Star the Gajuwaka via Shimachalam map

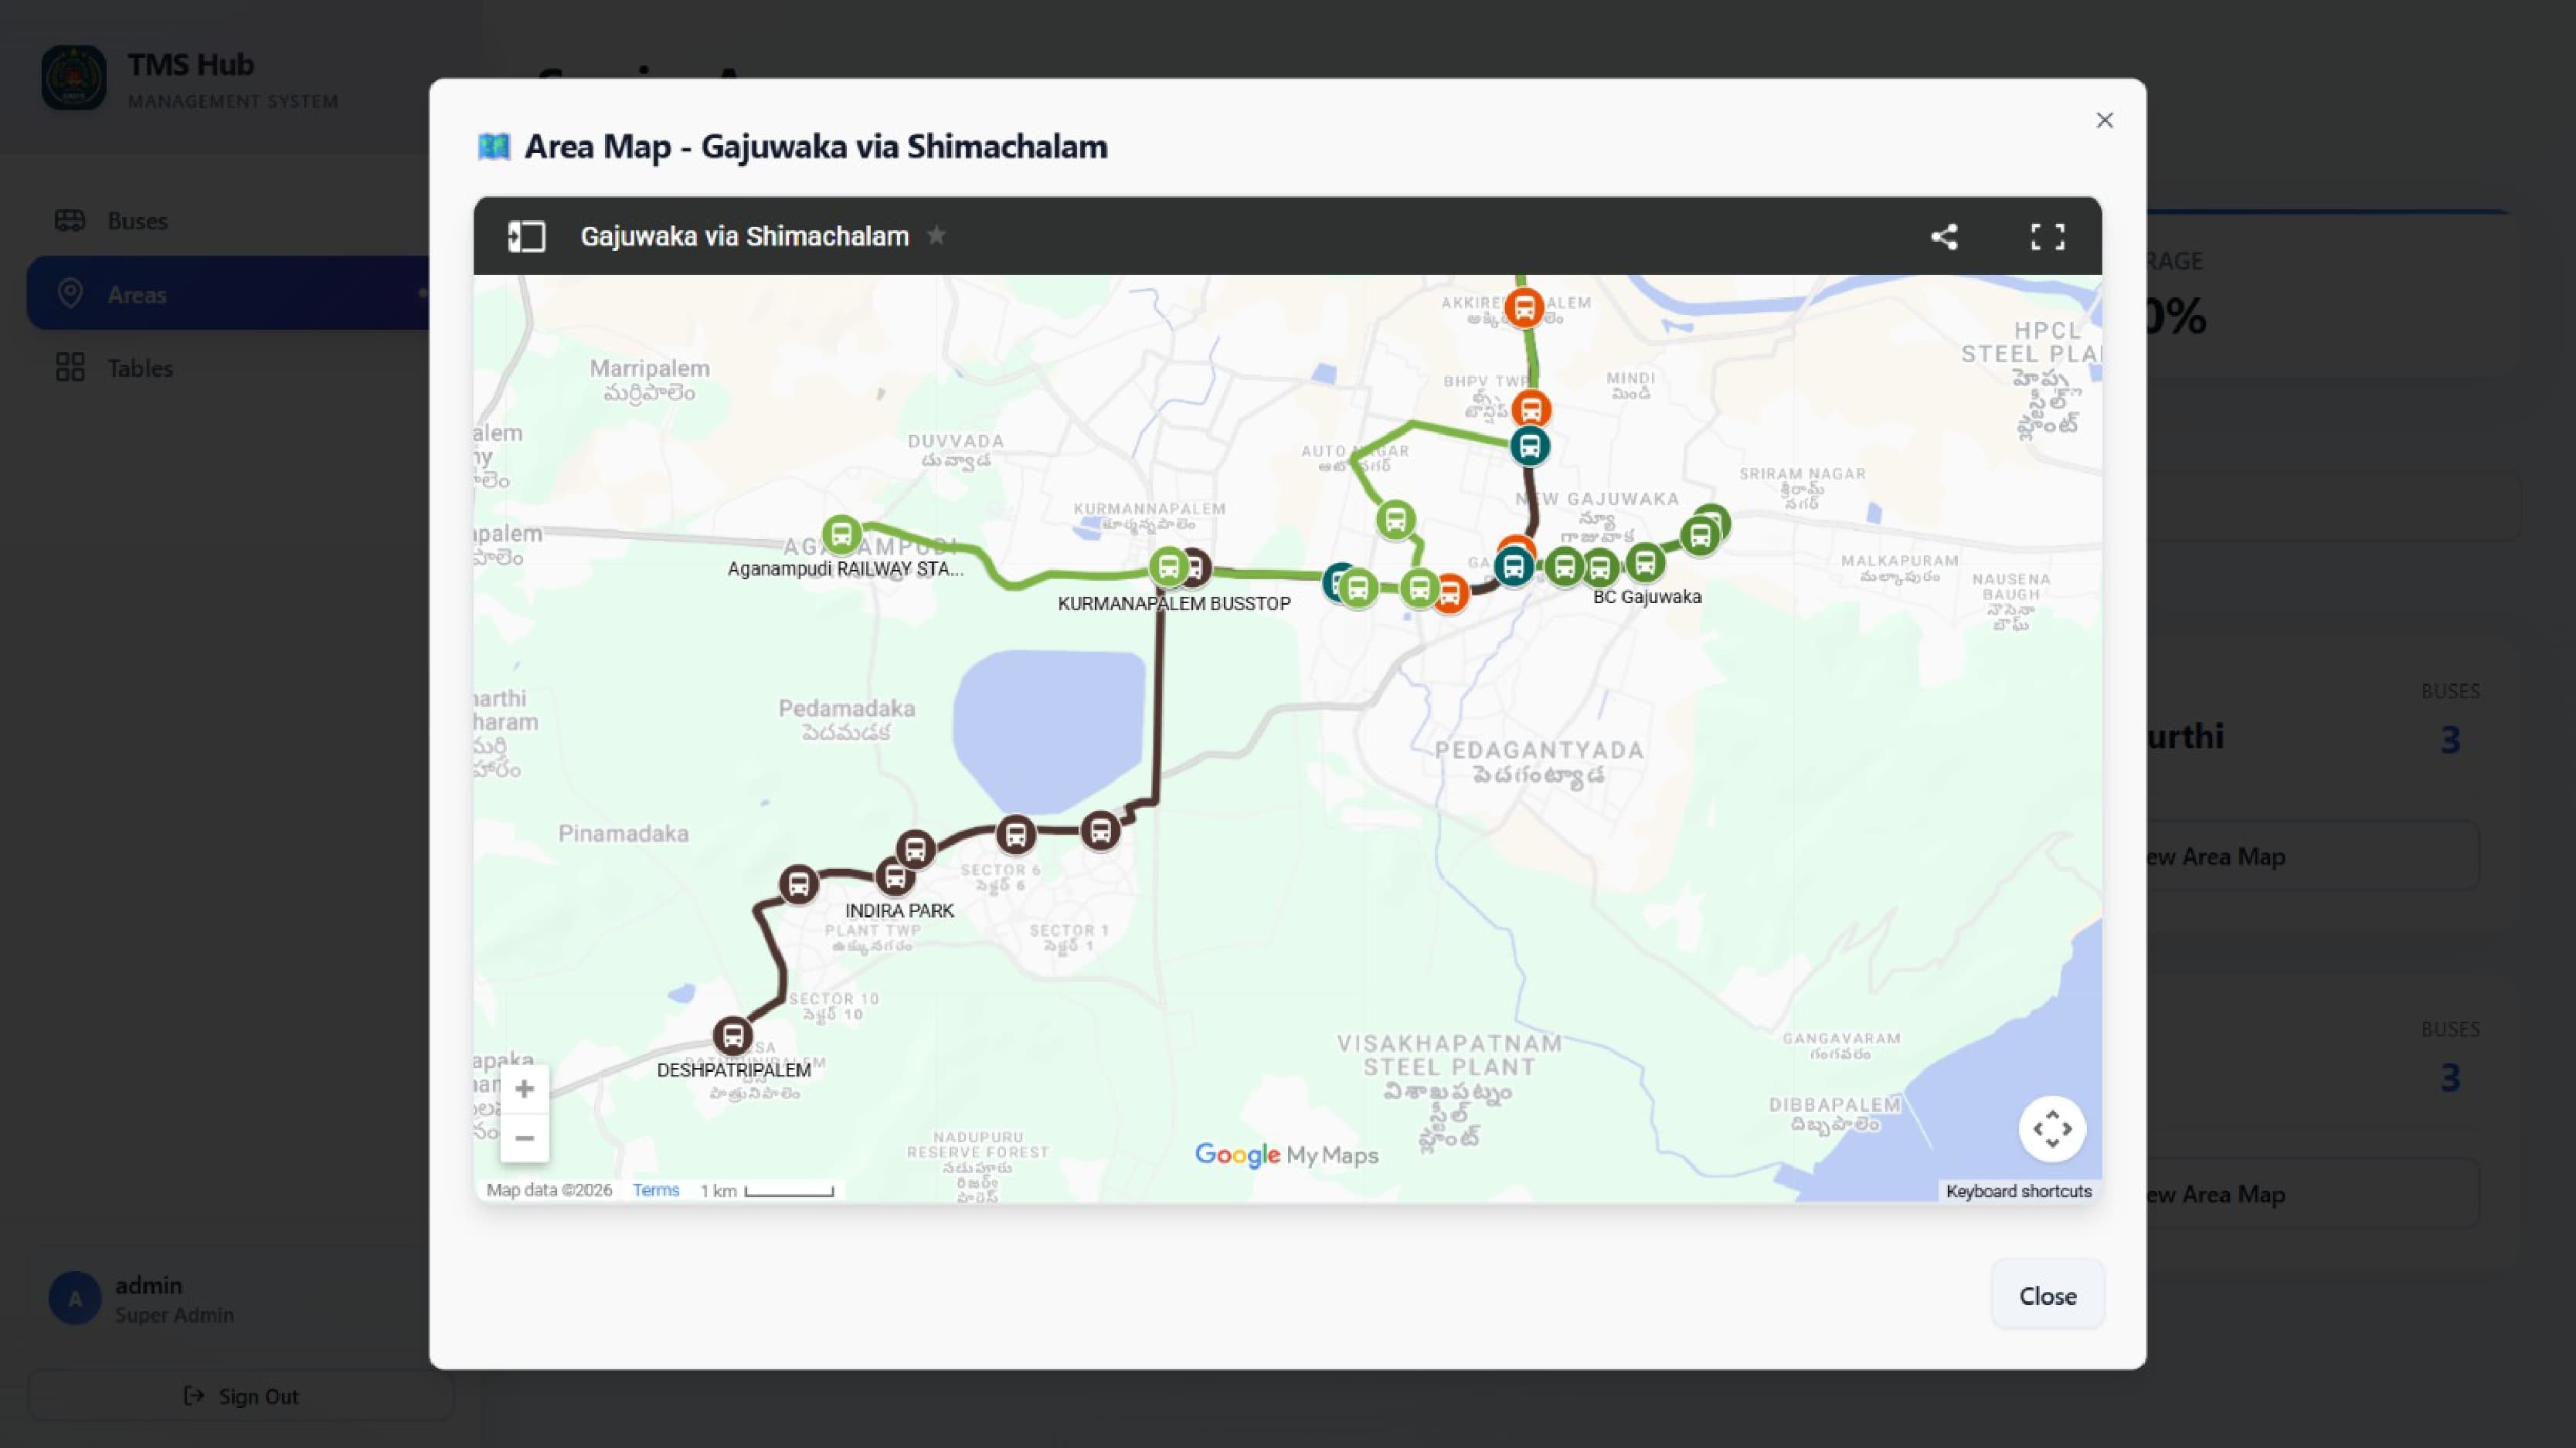(936, 236)
